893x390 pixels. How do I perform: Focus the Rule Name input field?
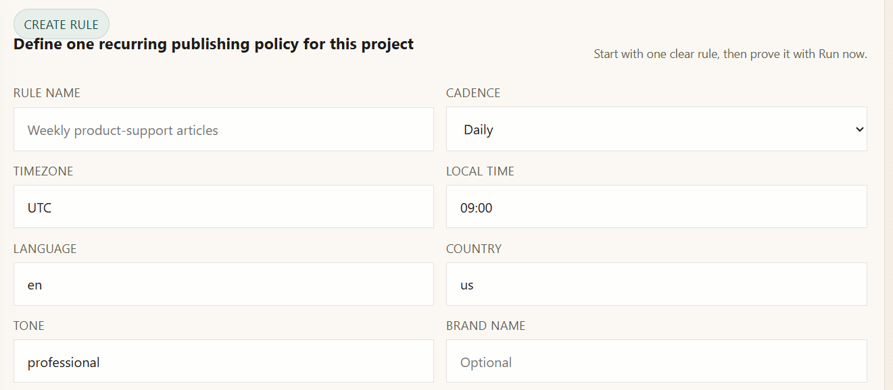coord(223,130)
